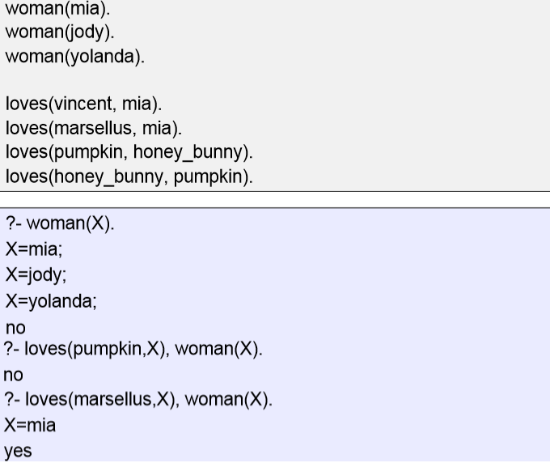This screenshot has width=550, height=463.
Task: Click the ?- woman(X). query
Action: (60, 223)
